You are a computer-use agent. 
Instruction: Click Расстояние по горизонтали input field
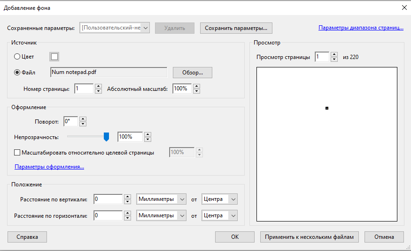[x=108, y=215]
